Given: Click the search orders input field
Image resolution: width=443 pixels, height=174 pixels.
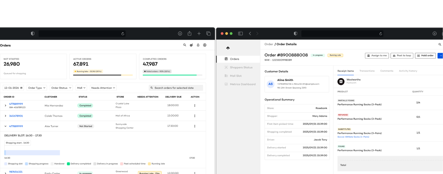Looking at the screenshot, I should (177, 88).
